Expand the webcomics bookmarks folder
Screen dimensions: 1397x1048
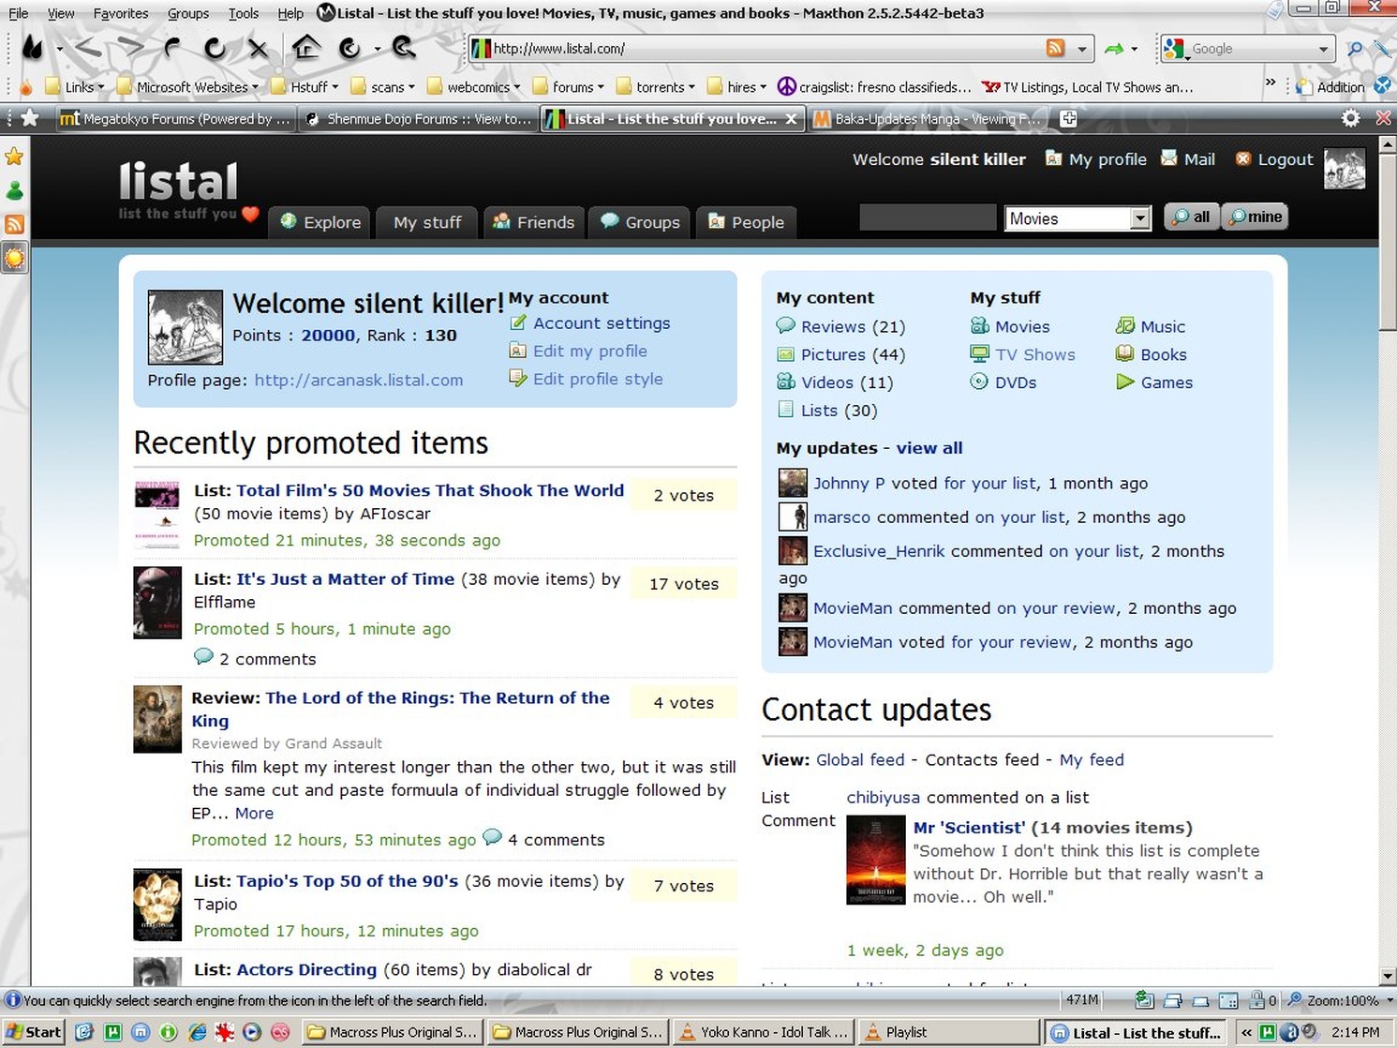tap(475, 87)
